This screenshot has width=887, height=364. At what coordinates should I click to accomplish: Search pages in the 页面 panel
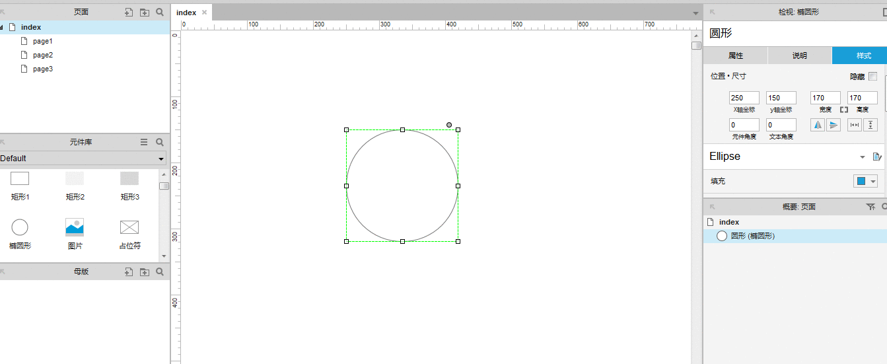(x=160, y=12)
